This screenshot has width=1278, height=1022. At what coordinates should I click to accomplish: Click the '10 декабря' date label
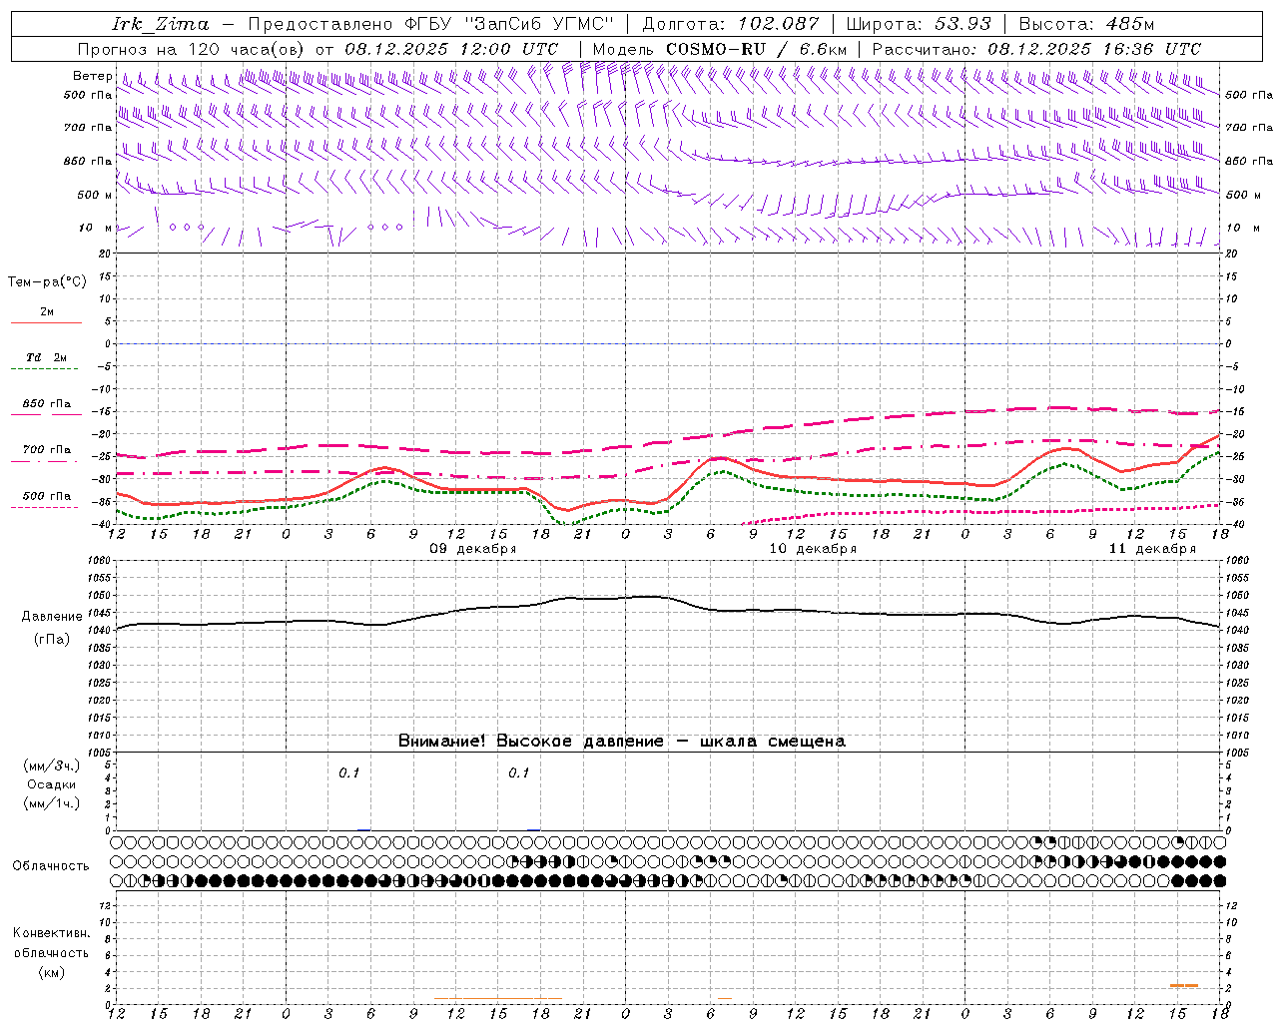(813, 549)
